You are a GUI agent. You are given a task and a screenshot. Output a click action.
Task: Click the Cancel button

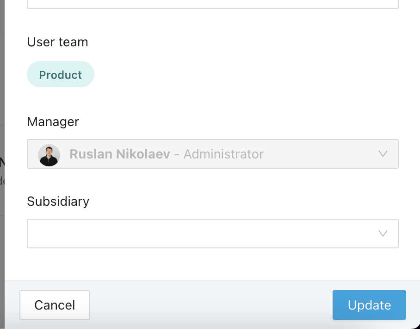[x=55, y=305]
